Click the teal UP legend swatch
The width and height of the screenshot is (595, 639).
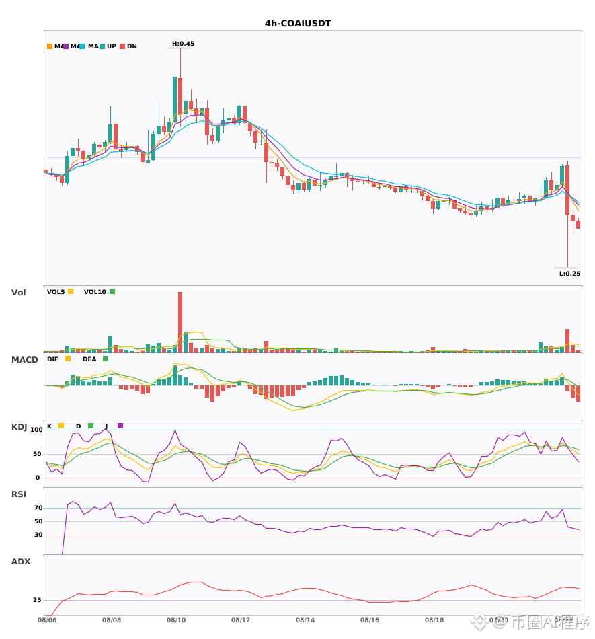click(x=102, y=46)
